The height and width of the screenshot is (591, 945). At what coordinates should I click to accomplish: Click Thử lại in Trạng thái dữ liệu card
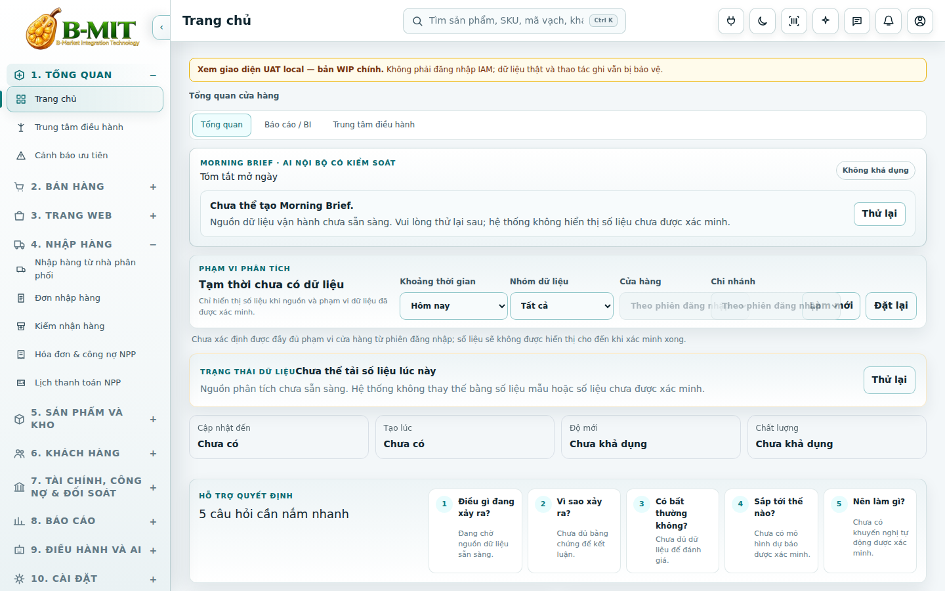[889, 380]
